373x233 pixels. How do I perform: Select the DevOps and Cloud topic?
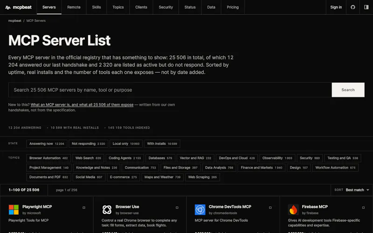237,158
